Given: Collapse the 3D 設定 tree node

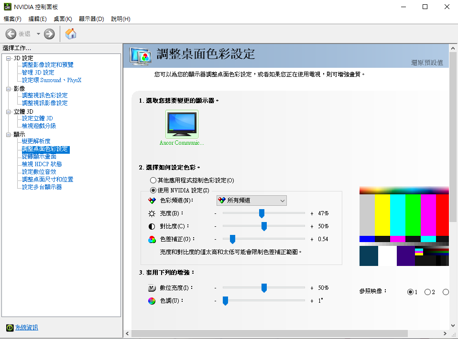Looking at the screenshot, I should click(9, 58).
